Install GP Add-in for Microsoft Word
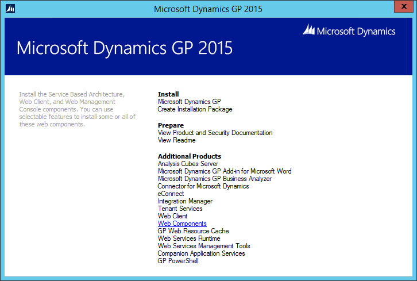 point(225,171)
